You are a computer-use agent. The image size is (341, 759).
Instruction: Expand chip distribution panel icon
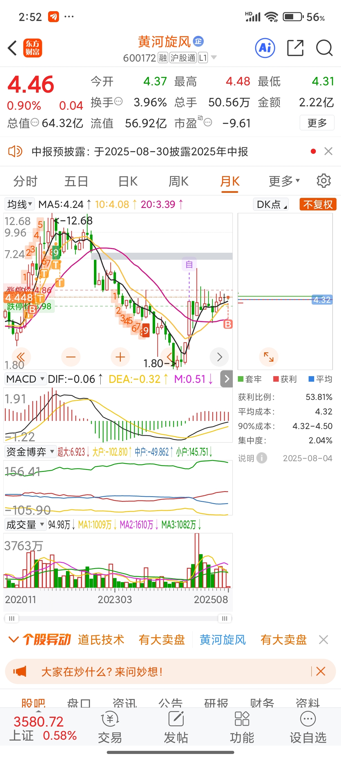(269, 357)
